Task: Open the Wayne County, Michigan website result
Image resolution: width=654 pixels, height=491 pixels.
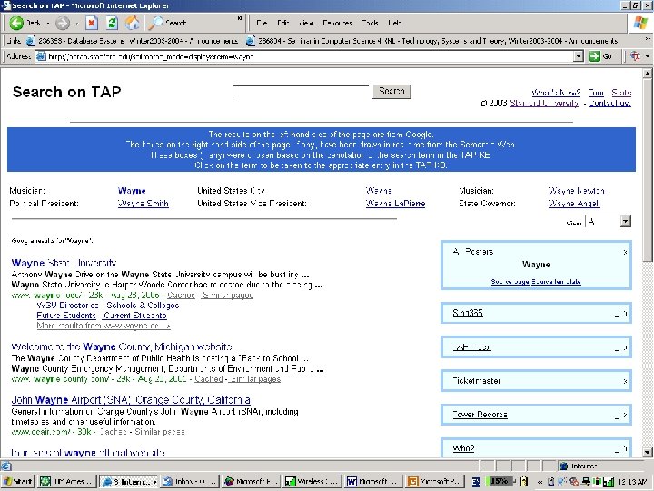Action: (122, 347)
